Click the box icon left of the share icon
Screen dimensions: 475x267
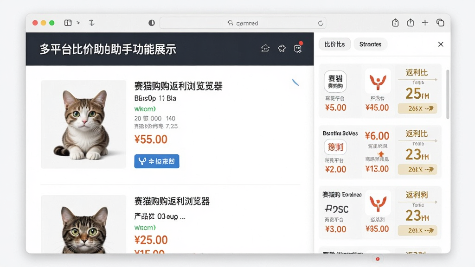[x=395, y=22]
